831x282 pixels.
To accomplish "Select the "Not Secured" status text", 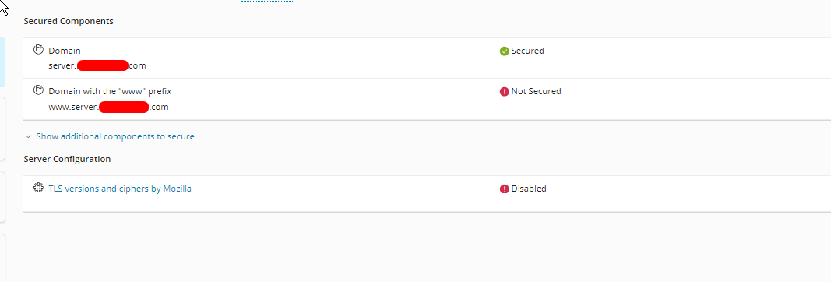I will tap(536, 91).
